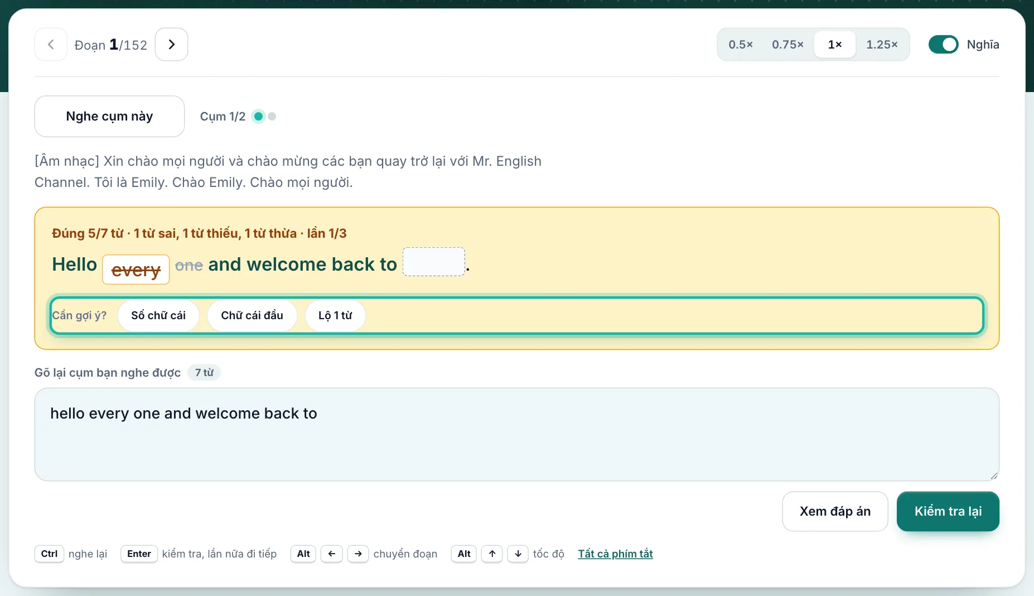Viewport: 1034px width, 596px height.
Task: Click the 'Gõ lại cụm bạn nghe được' label
Action: coord(108,372)
